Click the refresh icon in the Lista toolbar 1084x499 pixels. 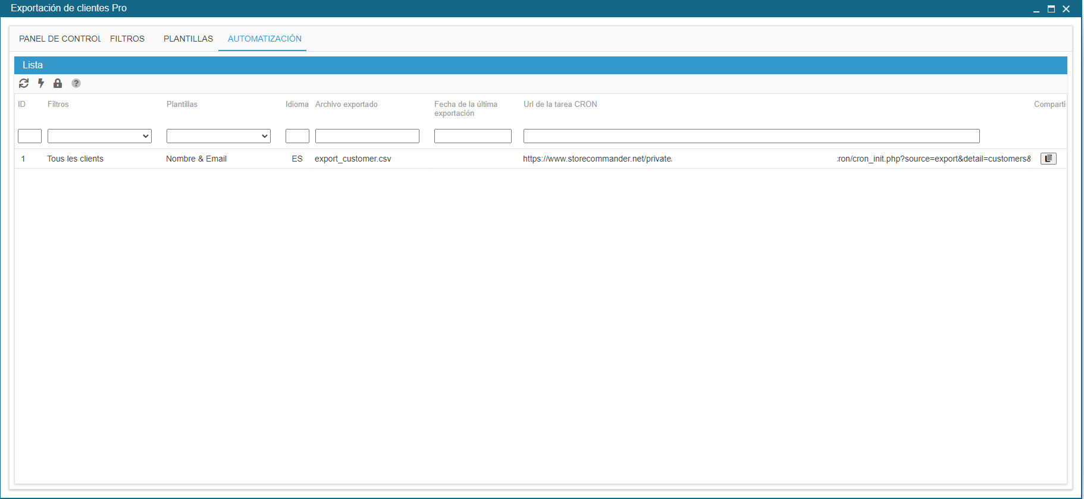24,83
